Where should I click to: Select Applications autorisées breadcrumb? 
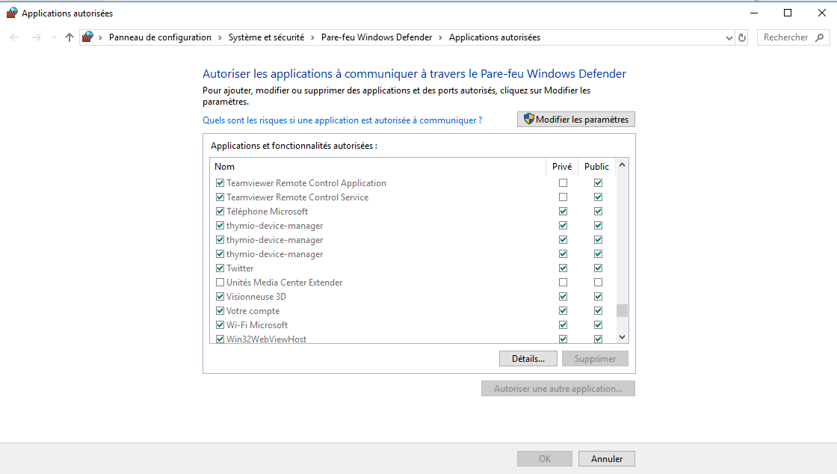(x=494, y=37)
